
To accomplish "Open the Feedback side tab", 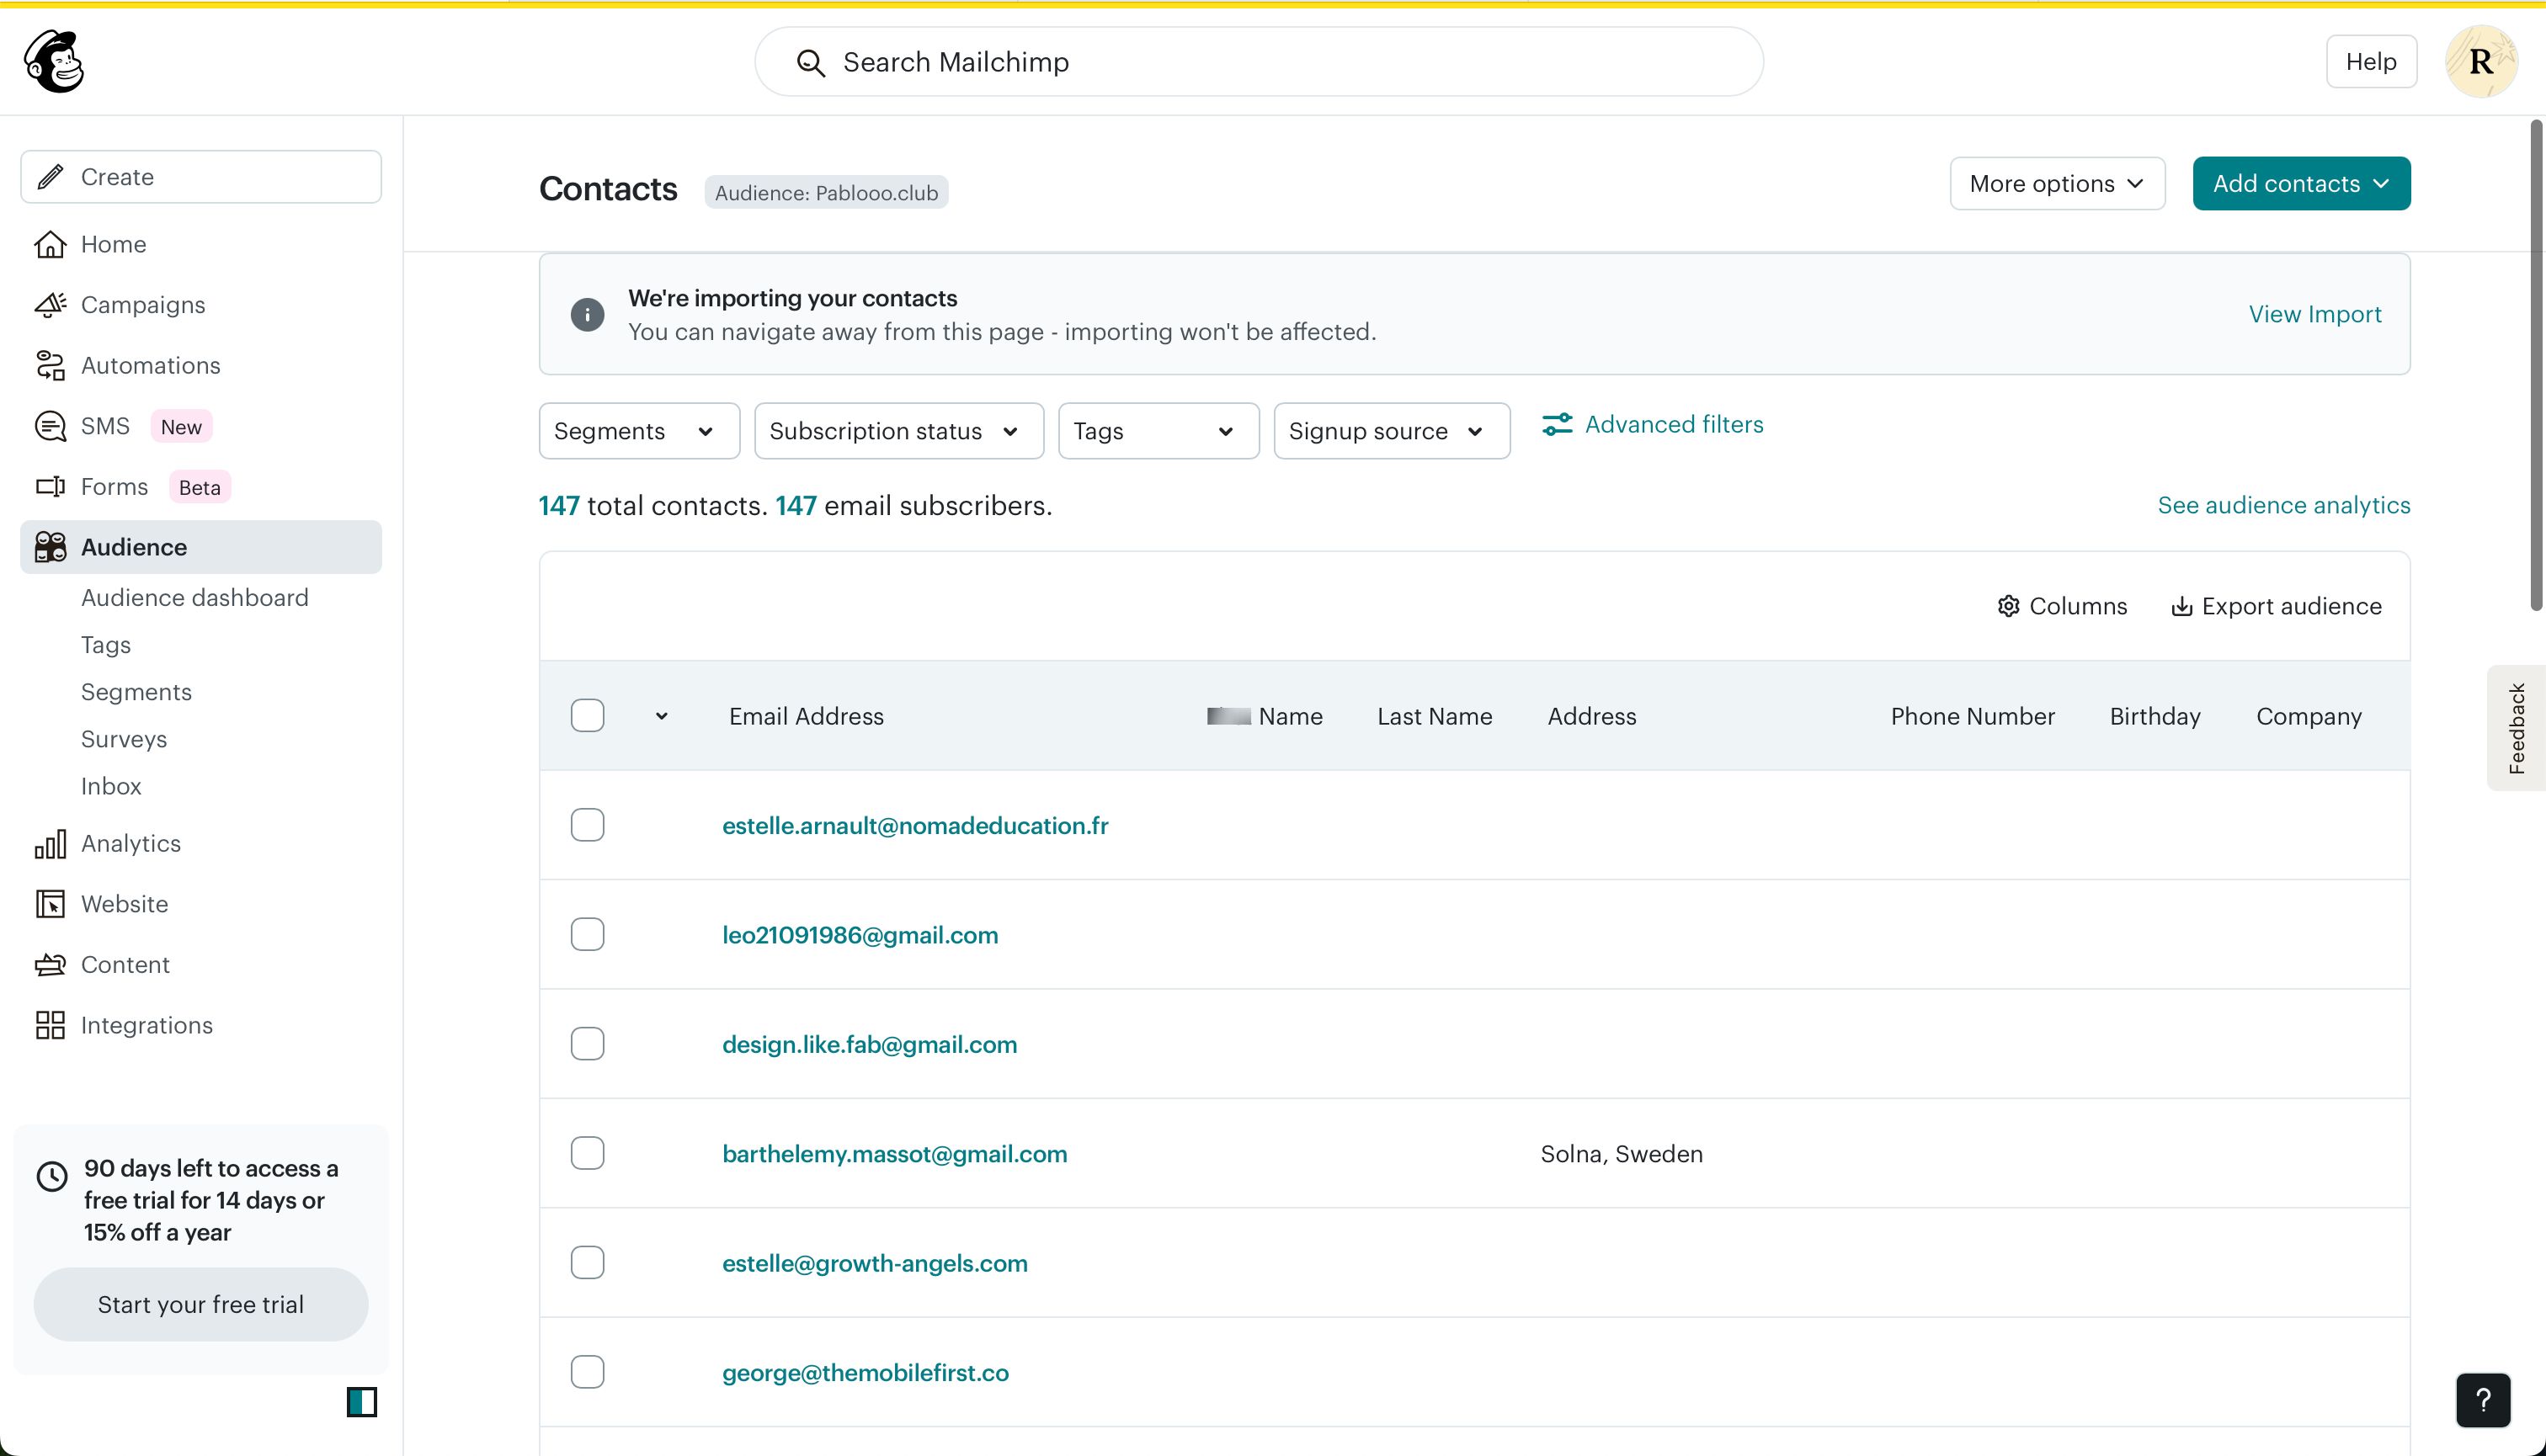I will click(x=2516, y=728).
